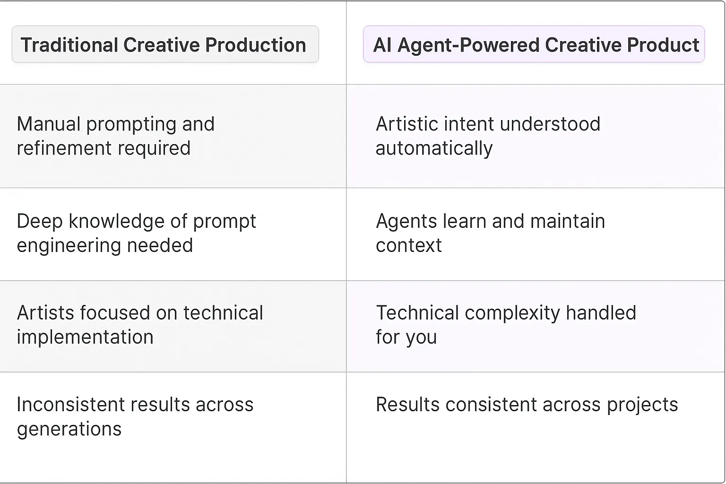The height and width of the screenshot is (484, 726).
Task: Select the 'Artistic intent understood automatically' cell
Action: point(535,136)
